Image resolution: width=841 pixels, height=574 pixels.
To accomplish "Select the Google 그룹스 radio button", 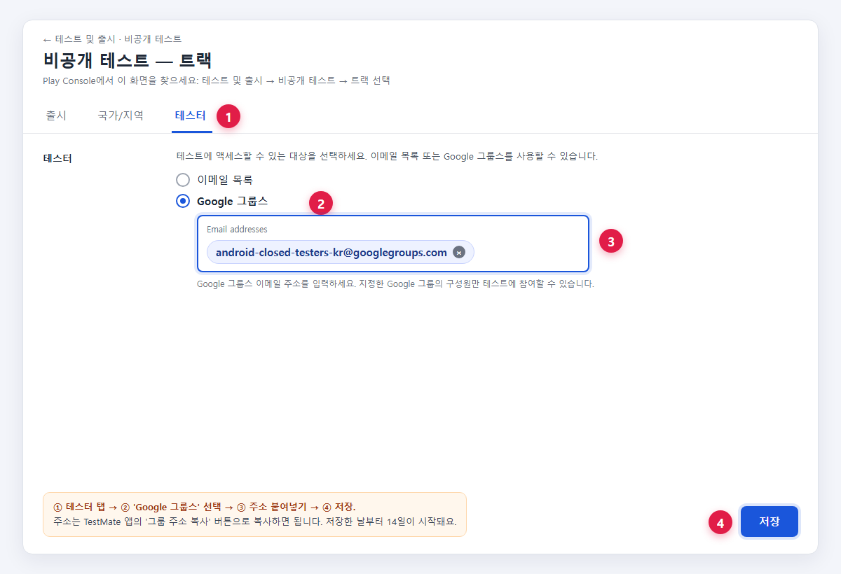I will point(183,201).
